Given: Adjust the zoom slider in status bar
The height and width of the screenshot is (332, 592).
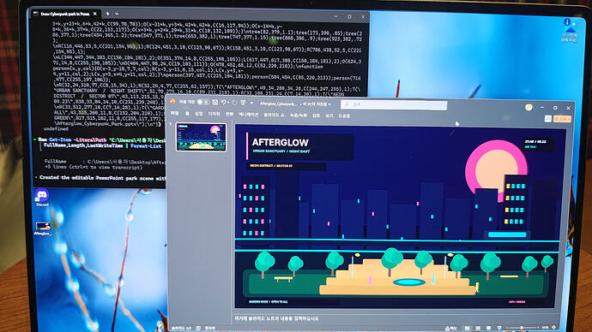Looking at the screenshot, I should coord(522,328).
